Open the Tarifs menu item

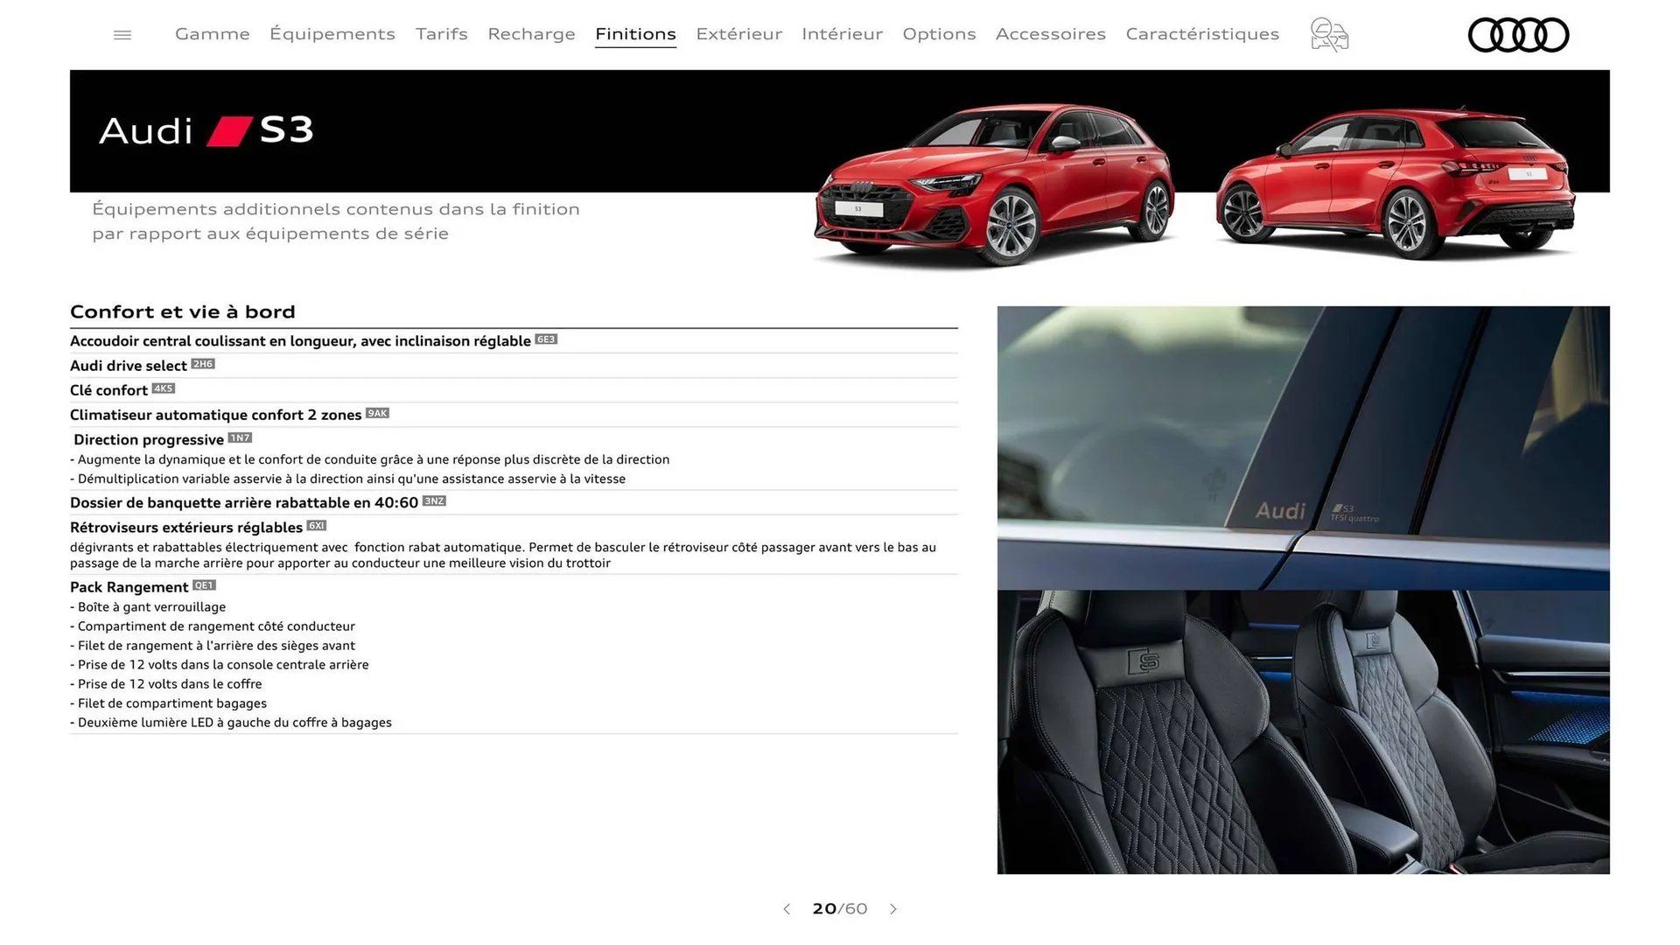coord(441,34)
